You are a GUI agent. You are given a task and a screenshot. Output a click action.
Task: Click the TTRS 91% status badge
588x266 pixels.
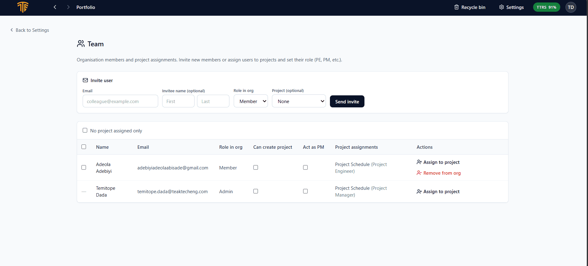click(x=546, y=7)
